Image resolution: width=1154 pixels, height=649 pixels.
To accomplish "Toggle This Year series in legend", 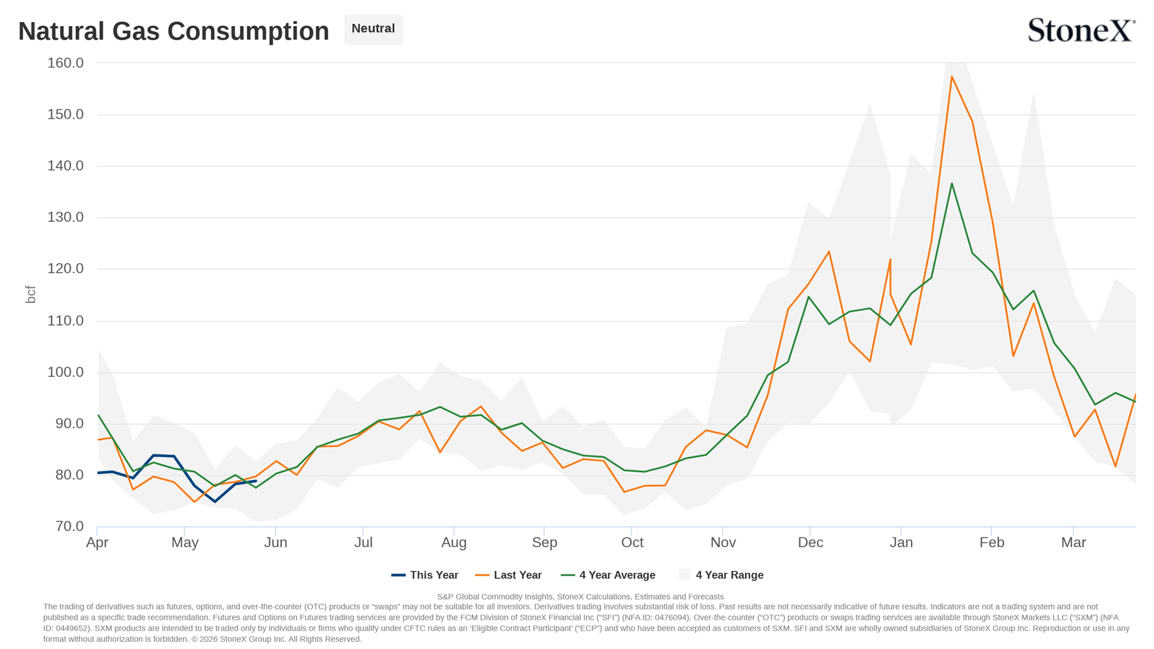I will (425, 575).
